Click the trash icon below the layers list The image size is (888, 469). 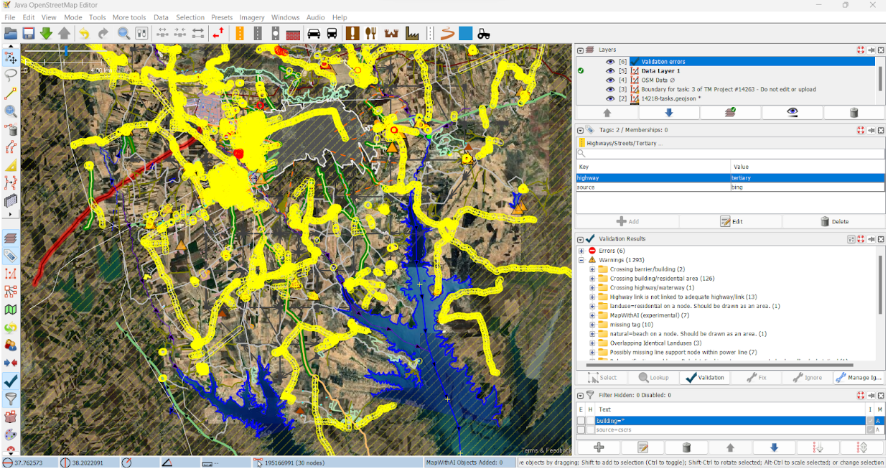[854, 113]
